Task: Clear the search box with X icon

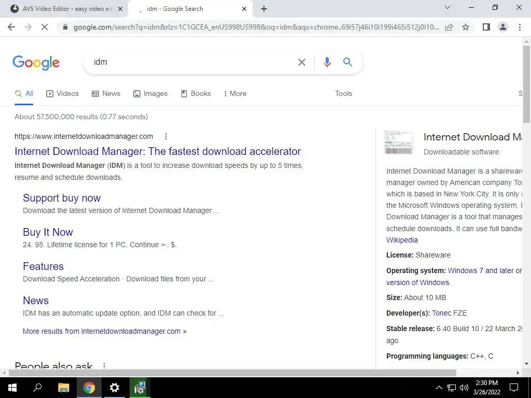Action: [x=301, y=62]
